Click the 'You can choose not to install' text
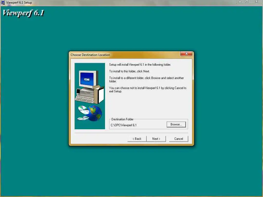263x197 pixels. coord(148,90)
